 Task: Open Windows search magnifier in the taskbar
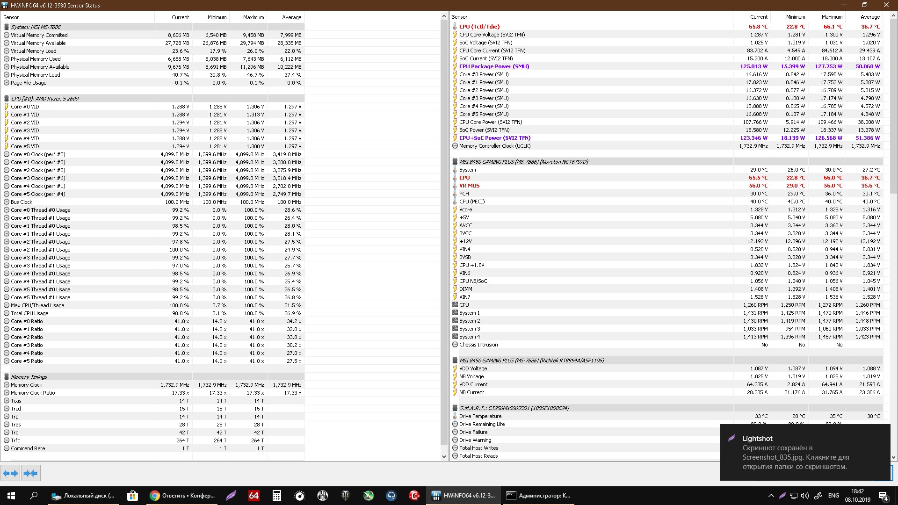(34, 496)
